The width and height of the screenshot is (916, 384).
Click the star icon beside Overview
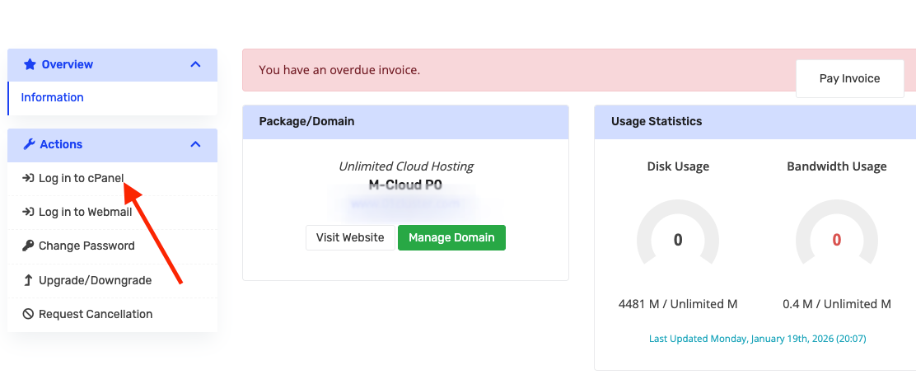click(x=30, y=64)
